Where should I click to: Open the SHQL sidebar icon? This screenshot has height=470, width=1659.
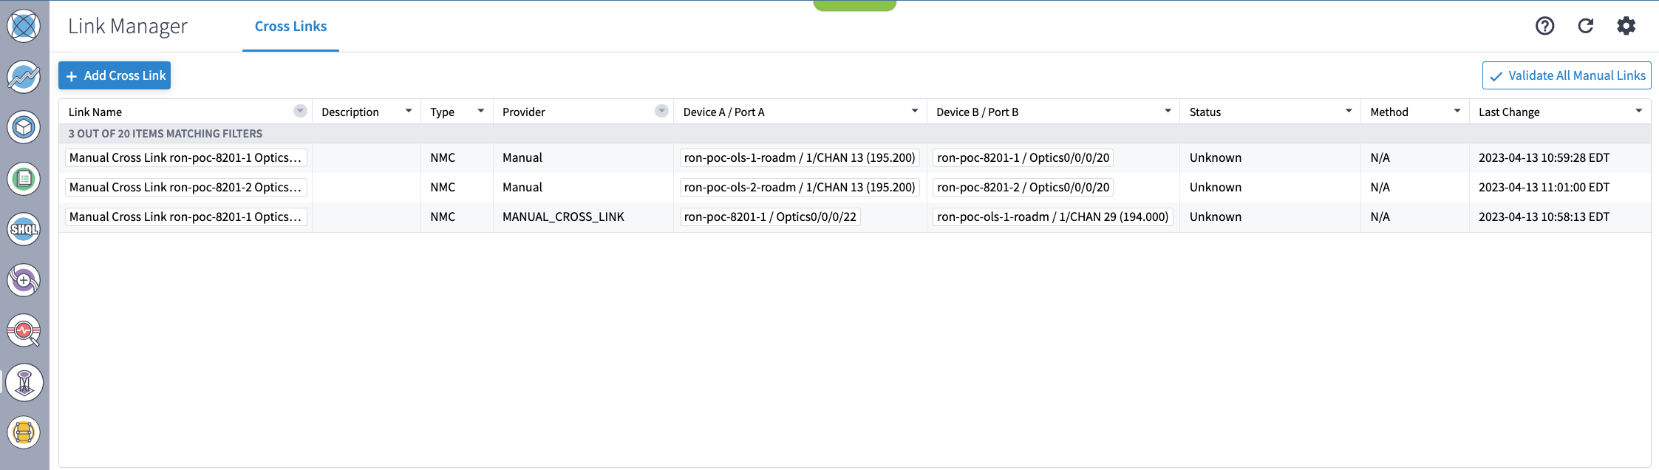click(24, 229)
